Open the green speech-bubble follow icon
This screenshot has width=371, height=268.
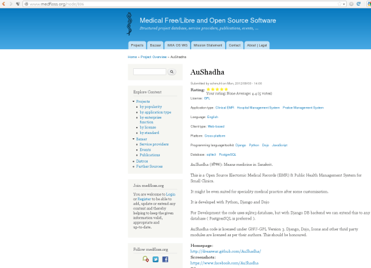coord(145,259)
